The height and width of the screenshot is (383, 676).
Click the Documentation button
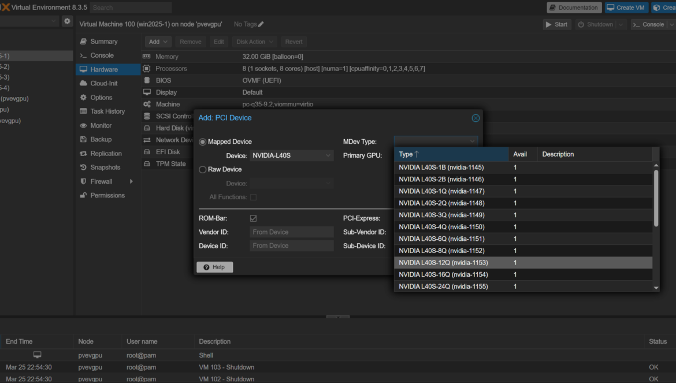[574, 8]
